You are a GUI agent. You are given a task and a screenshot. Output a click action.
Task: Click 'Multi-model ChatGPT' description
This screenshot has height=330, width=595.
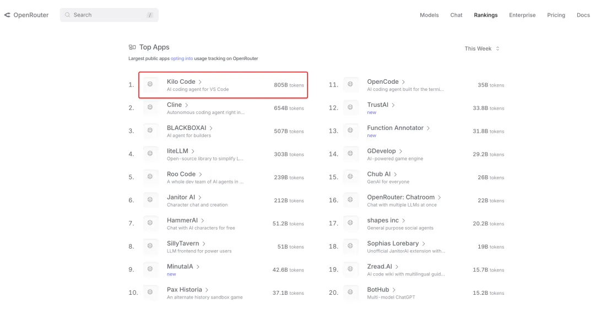coord(391,297)
